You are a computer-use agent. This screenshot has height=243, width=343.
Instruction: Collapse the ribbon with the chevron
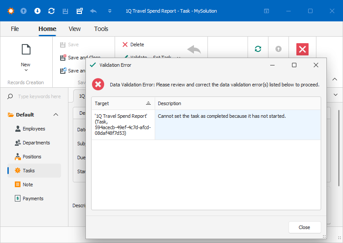click(335, 79)
